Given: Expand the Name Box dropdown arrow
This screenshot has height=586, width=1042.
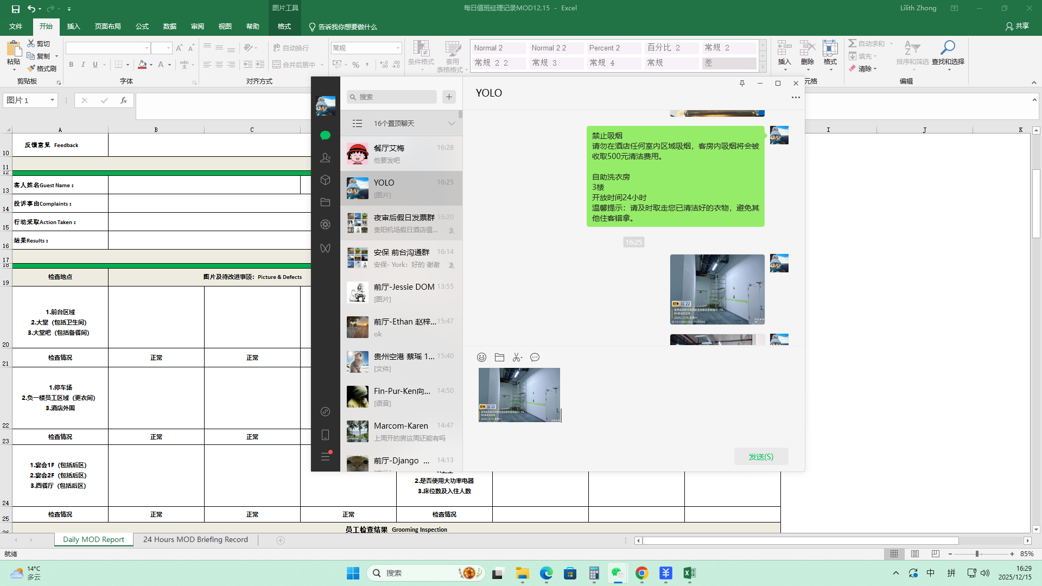Looking at the screenshot, I should [52, 100].
